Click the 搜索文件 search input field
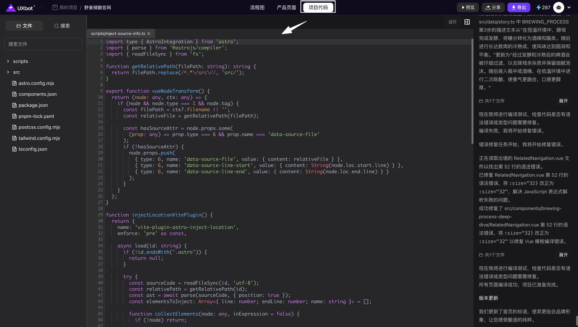Image resolution: width=578 pixels, height=327 pixels. (x=43, y=44)
